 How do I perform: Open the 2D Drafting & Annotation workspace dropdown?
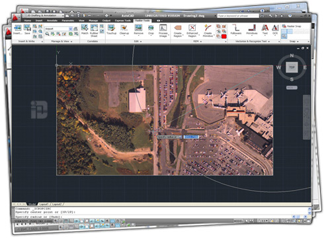[43, 16]
